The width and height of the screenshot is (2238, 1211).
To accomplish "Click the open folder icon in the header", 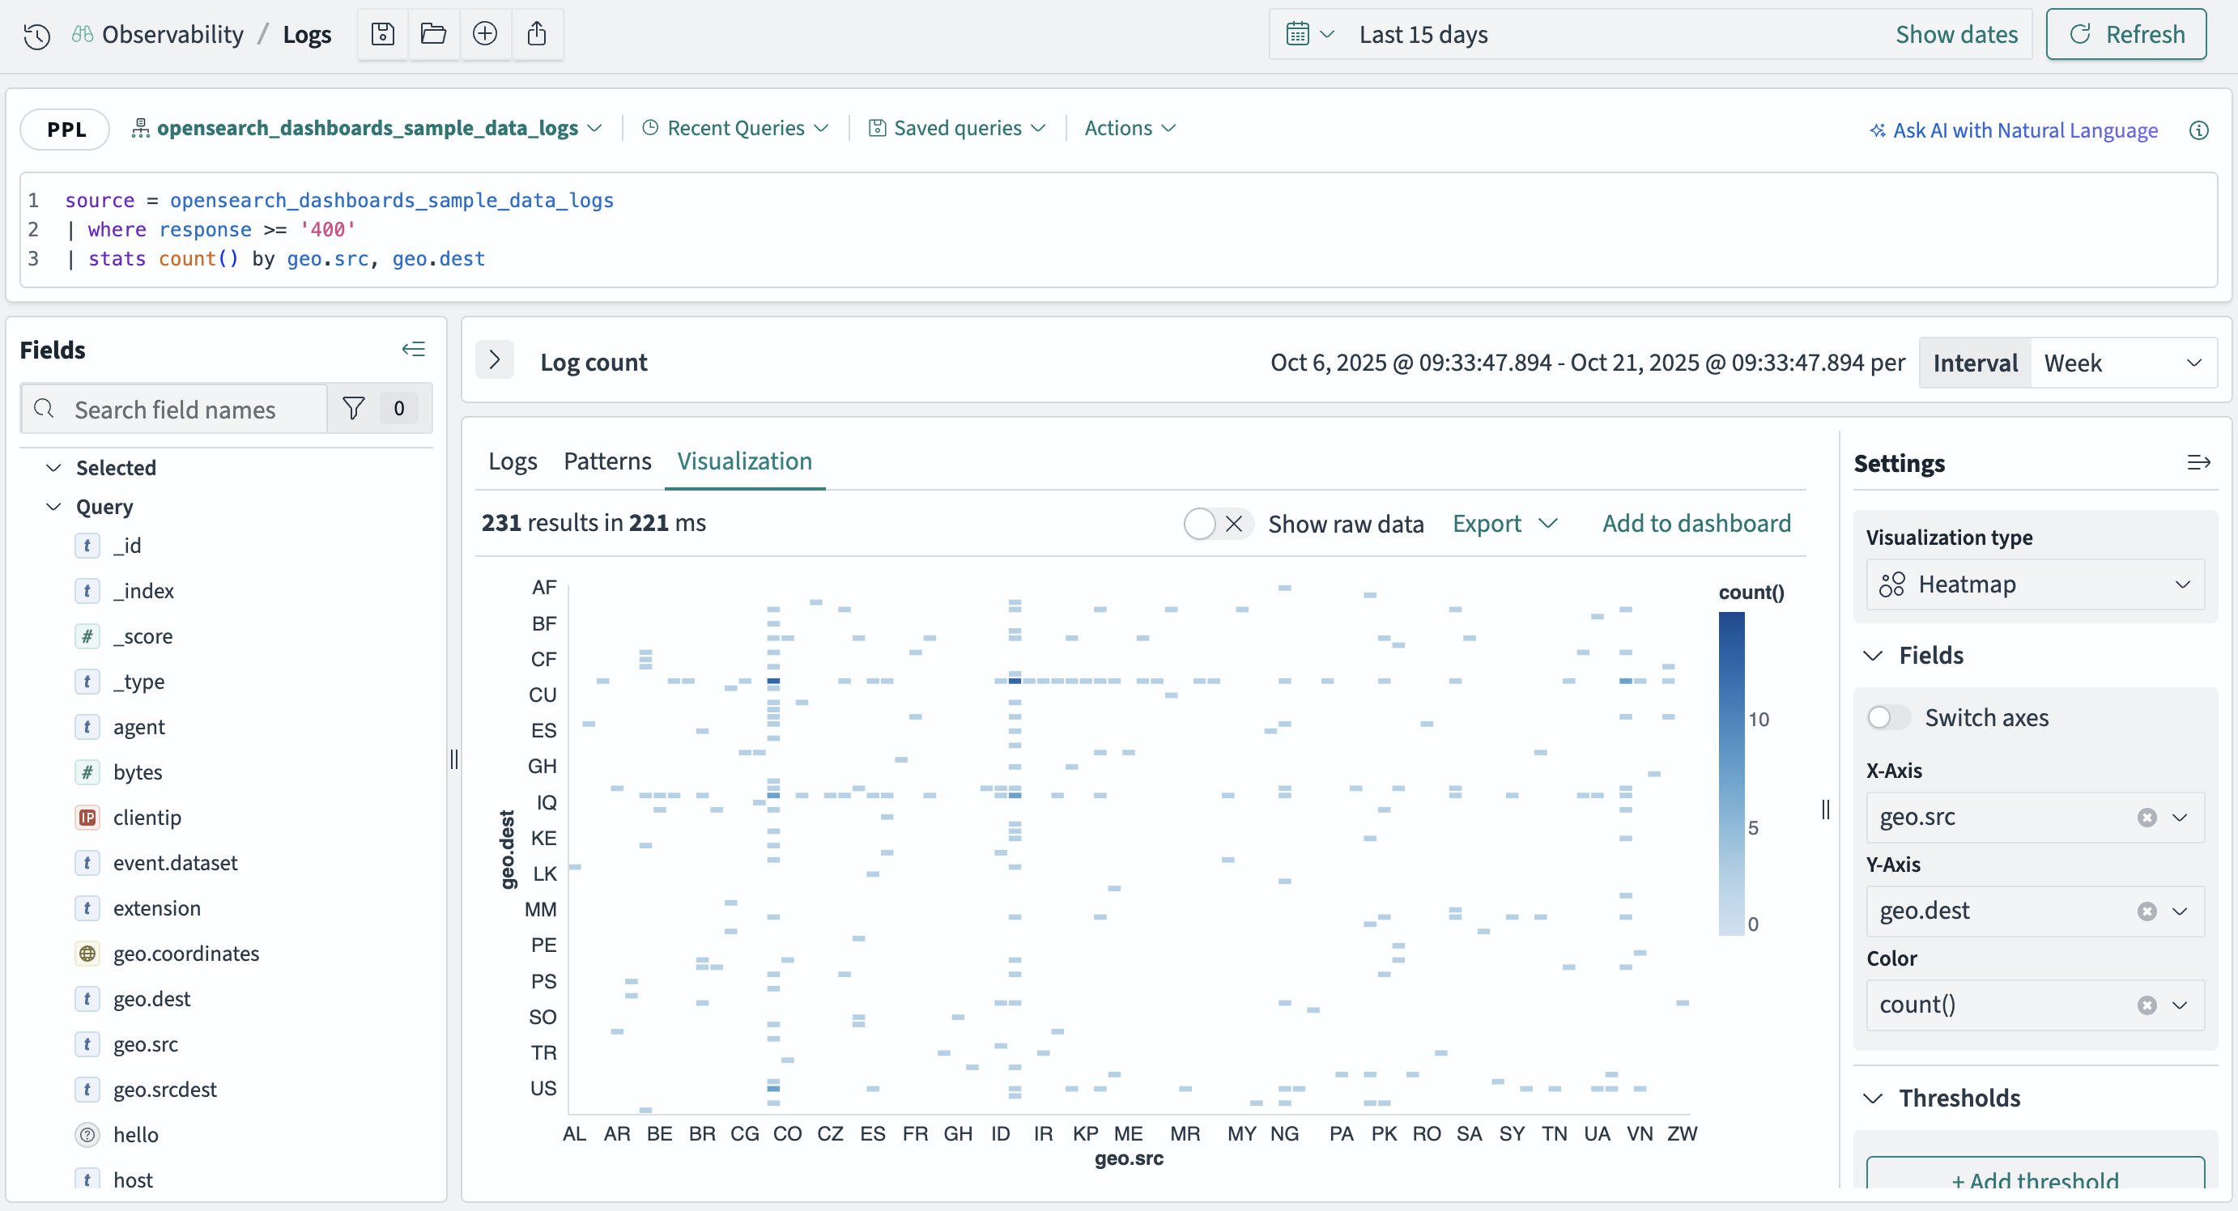I will pyautogui.click(x=433, y=34).
